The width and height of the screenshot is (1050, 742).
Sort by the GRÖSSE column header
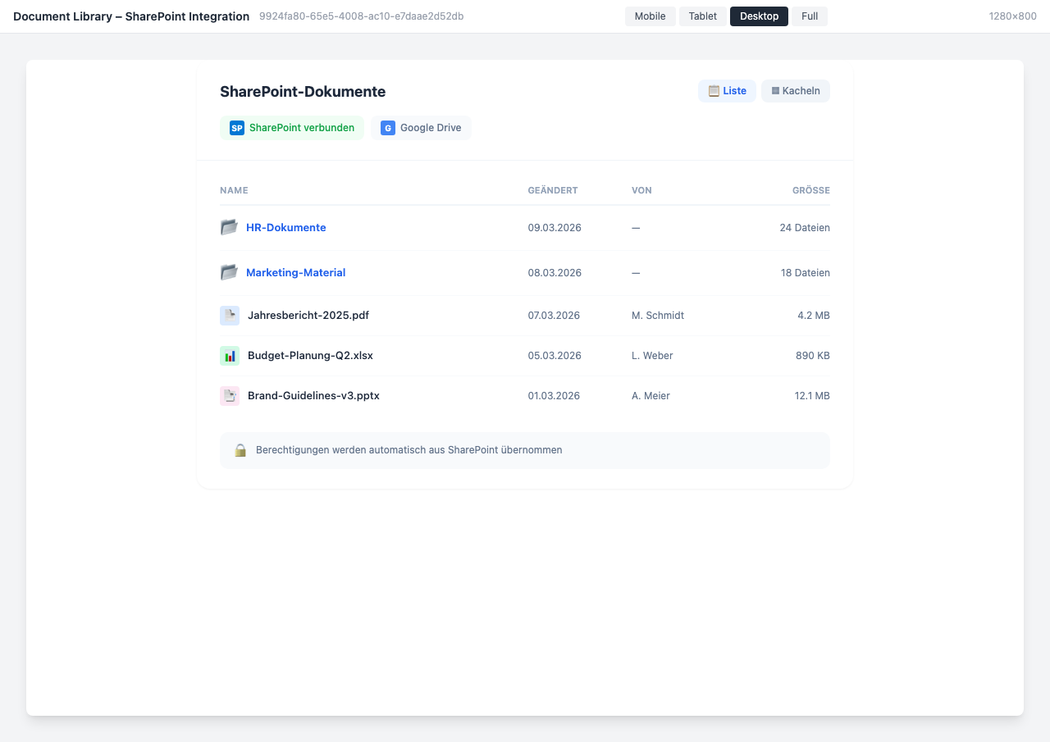pyautogui.click(x=810, y=189)
